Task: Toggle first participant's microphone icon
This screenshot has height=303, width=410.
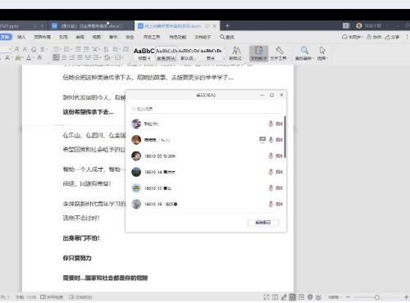Action: [271, 124]
